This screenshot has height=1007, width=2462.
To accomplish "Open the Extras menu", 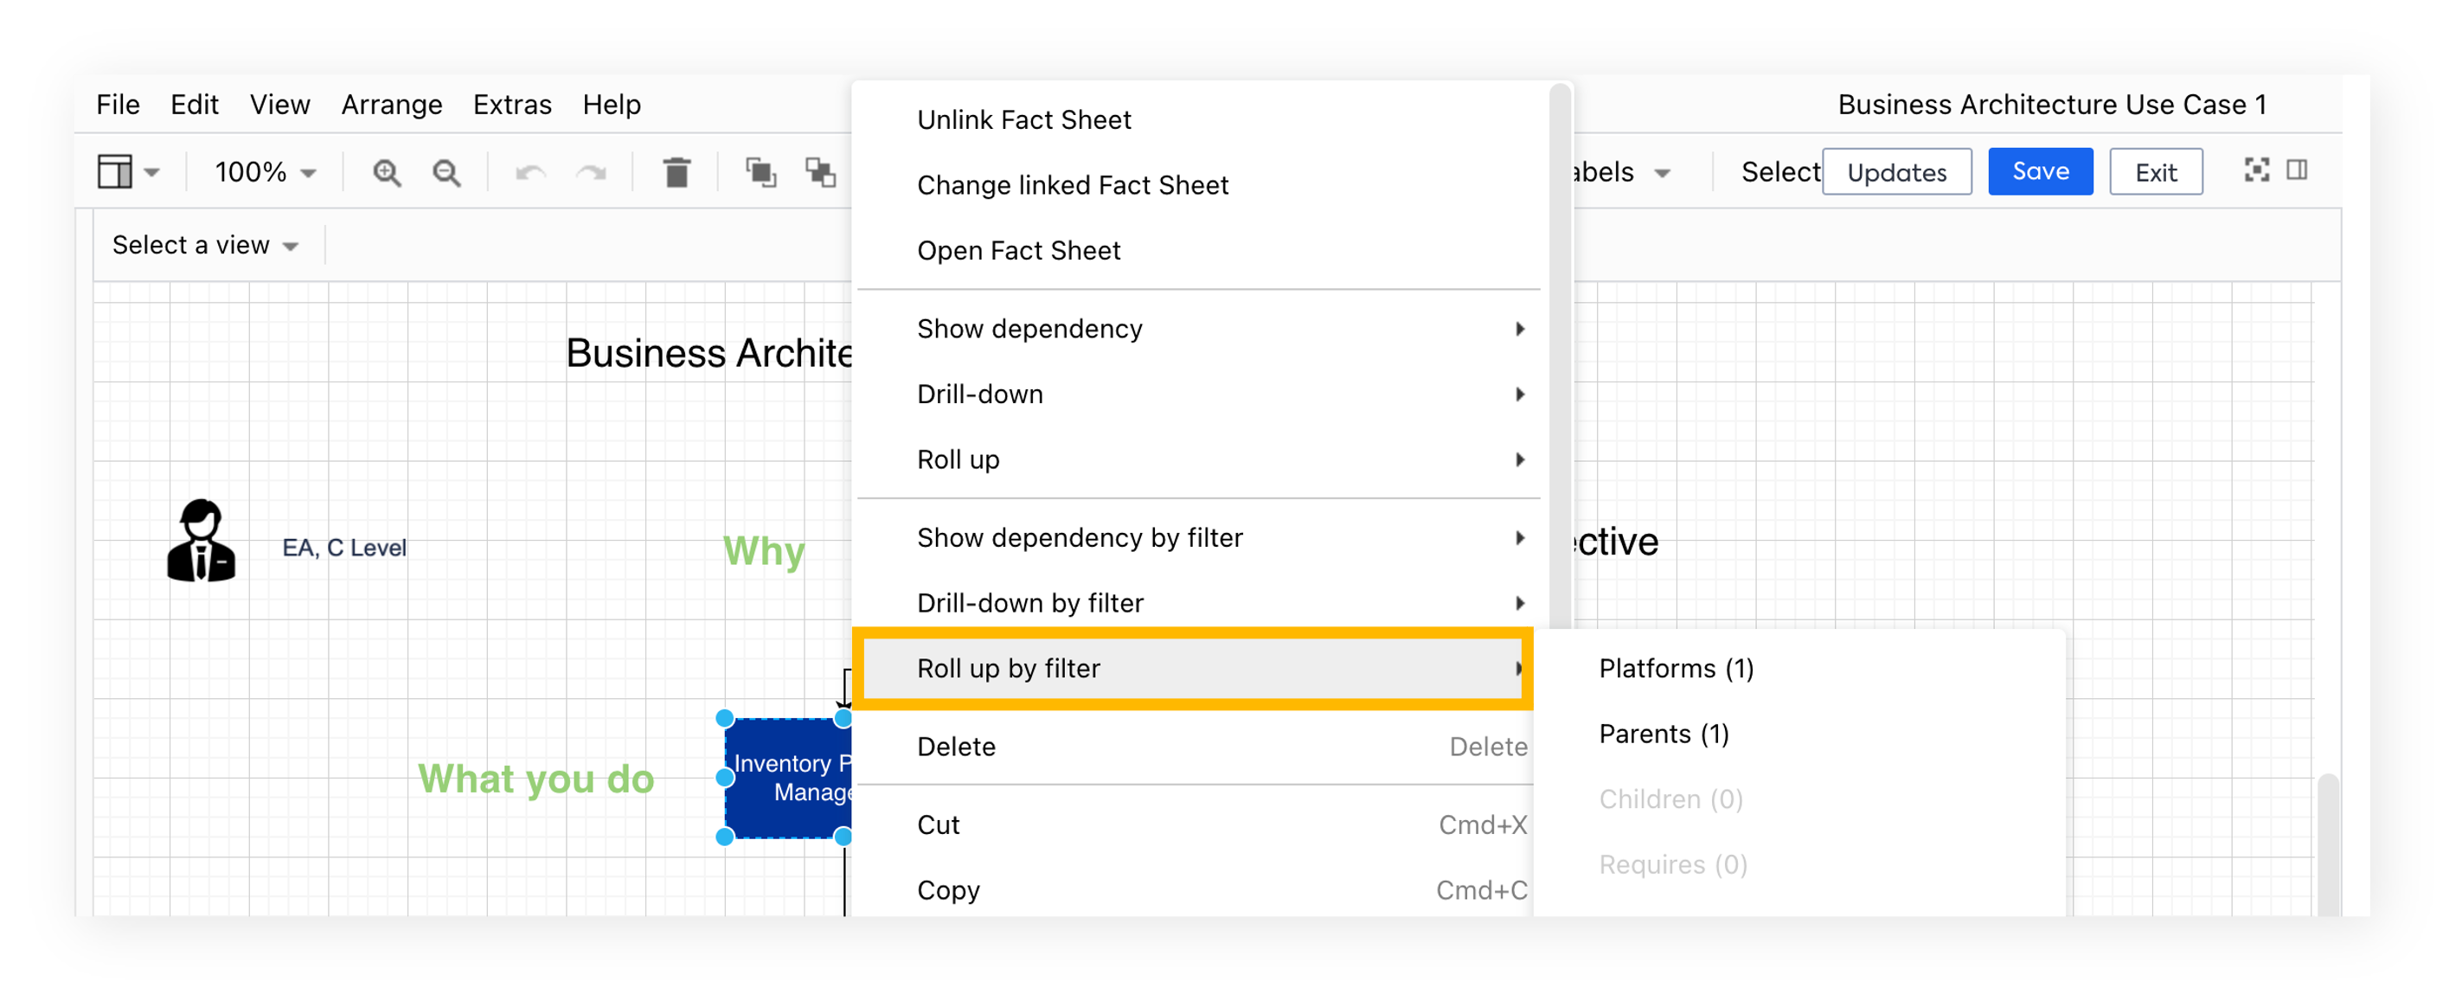I will (x=512, y=104).
